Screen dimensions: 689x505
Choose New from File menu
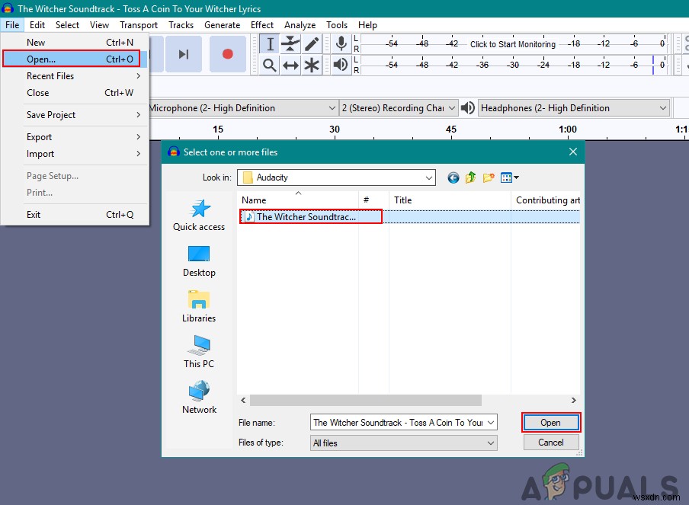click(75, 43)
